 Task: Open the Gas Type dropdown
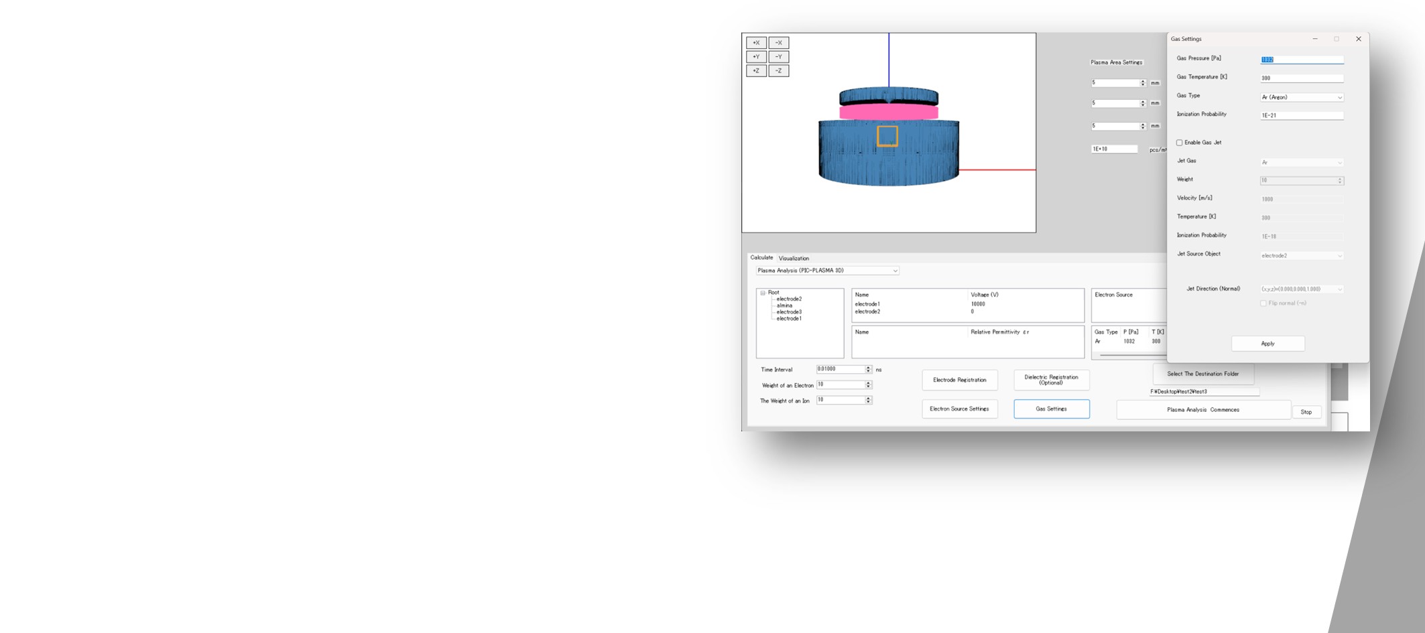pos(1302,98)
